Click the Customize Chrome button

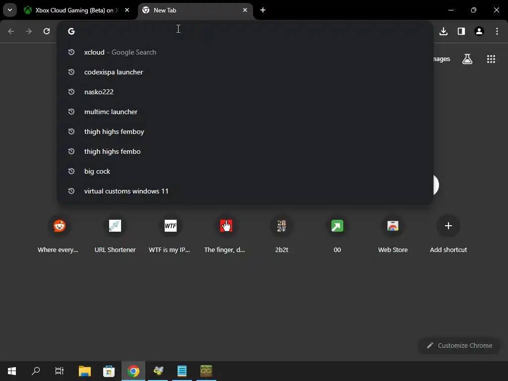[459, 345]
